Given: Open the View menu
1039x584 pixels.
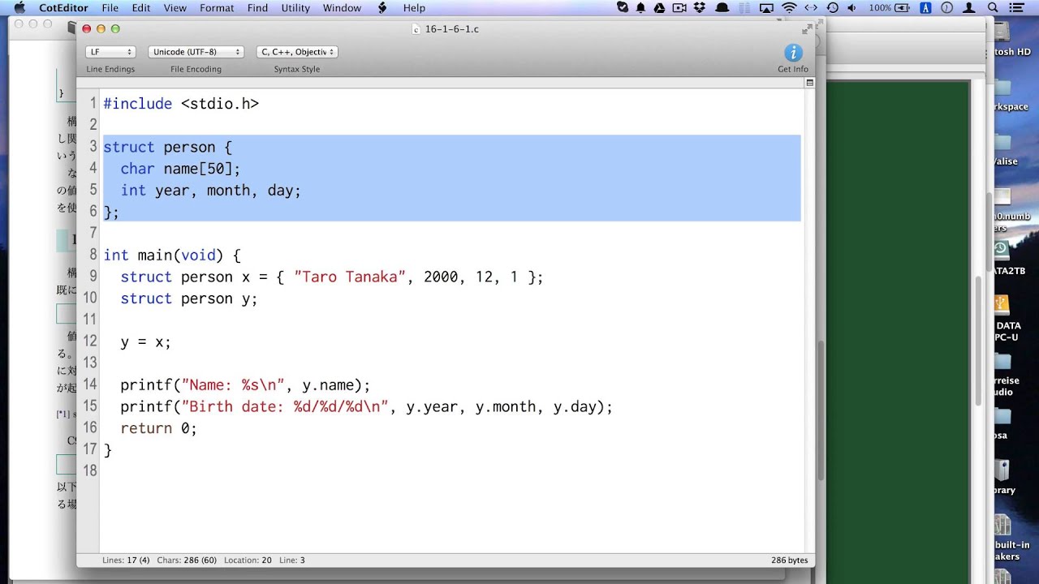Looking at the screenshot, I should pyautogui.click(x=175, y=7).
